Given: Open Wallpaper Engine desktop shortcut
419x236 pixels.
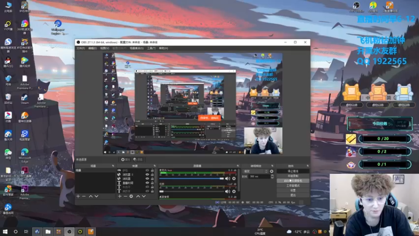Looking at the screenshot, I should [58, 27].
